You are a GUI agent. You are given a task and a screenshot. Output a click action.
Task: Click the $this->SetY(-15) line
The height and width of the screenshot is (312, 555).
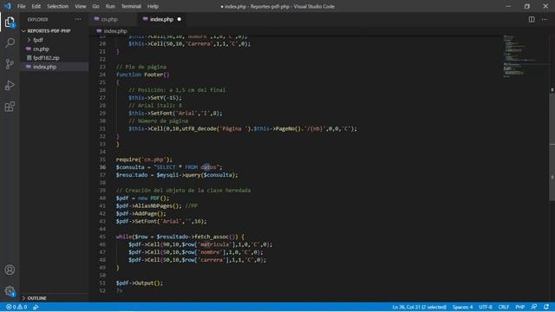[x=155, y=98]
